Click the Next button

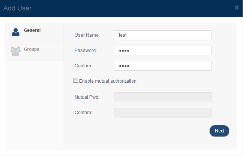(x=219, y=131)
